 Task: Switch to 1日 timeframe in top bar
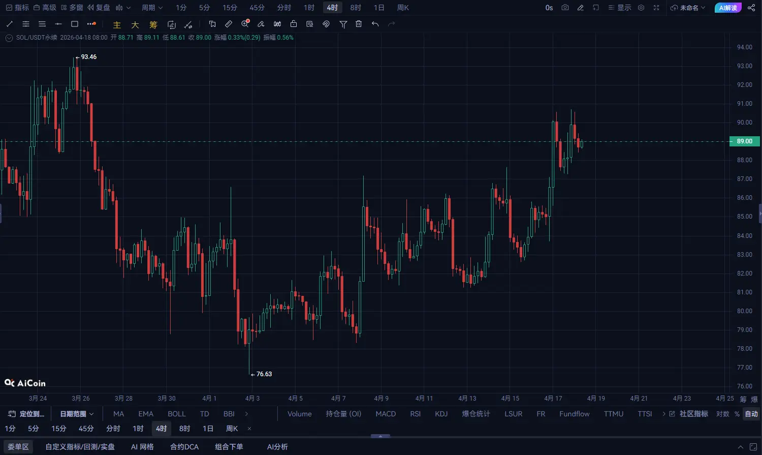click(x=379, y=8)
